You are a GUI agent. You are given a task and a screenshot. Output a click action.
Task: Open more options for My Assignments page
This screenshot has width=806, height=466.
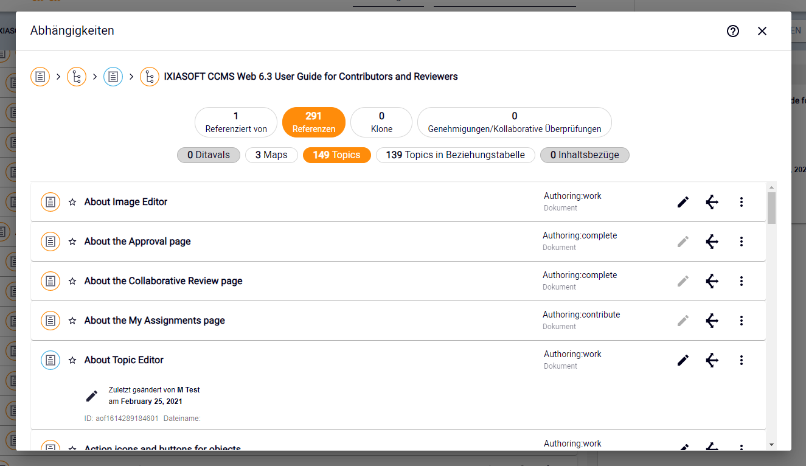point(742,321)
